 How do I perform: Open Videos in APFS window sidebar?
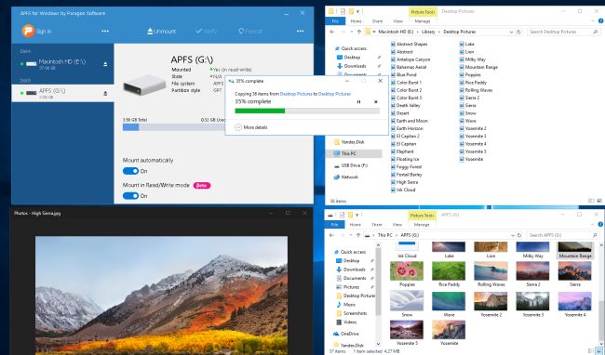[346, 322]
